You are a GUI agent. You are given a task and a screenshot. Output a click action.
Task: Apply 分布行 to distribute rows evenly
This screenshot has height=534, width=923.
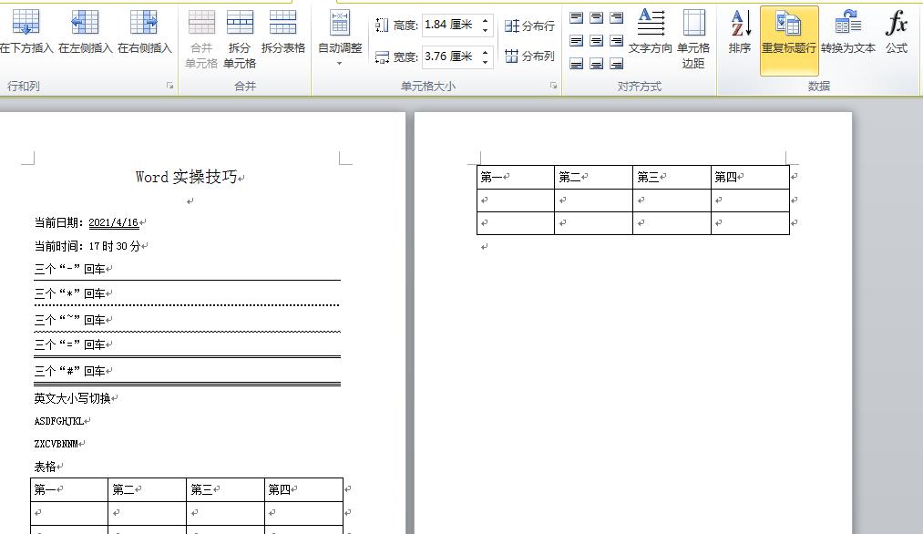[x=528, y=26]
